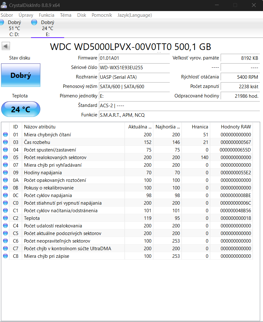Viewport: 263px width, 322px height.
Task: Click status orb beside Teplota attribute C2
Action: (x=5, y=218)
